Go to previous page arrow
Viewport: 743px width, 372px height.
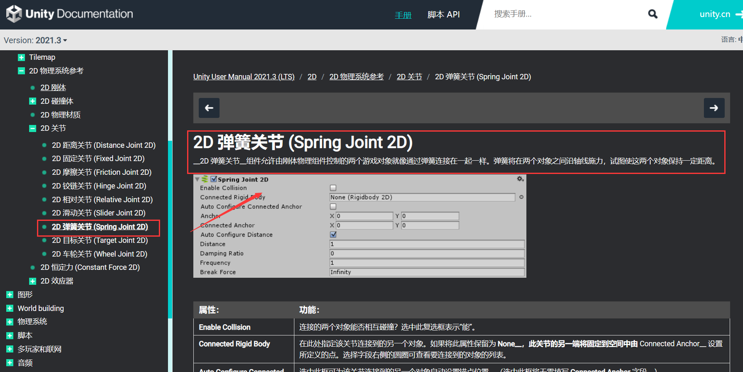[x=209, y=108]
